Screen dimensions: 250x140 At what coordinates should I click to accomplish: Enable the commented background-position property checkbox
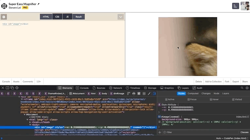pos(160,122)
